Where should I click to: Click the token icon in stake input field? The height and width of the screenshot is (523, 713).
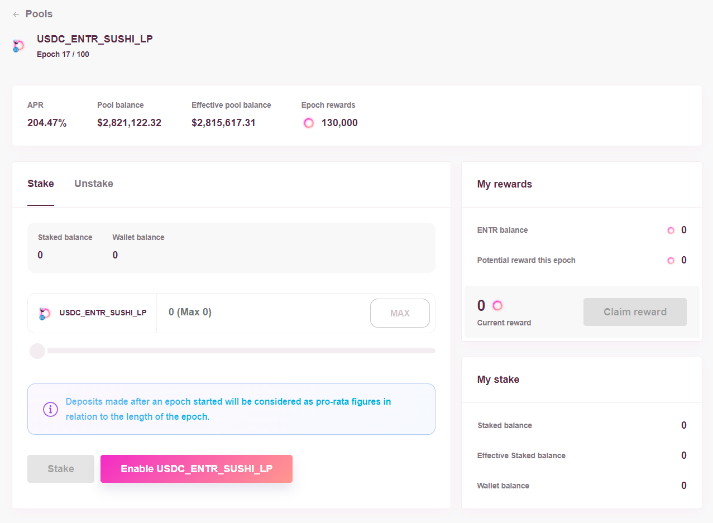(45, 313)
